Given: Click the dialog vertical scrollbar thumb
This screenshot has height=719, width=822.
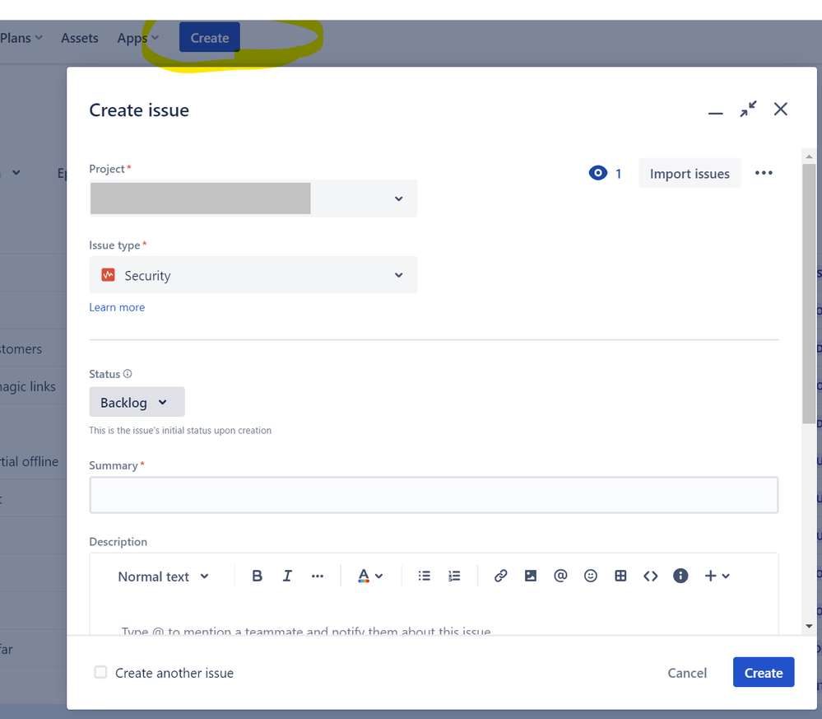Looking at the screenshot, I should 809,293.
